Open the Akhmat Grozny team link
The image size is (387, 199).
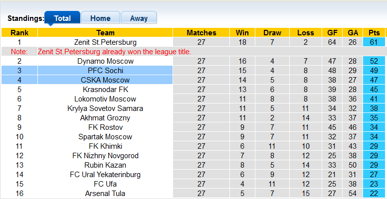(x=105, y=118)
